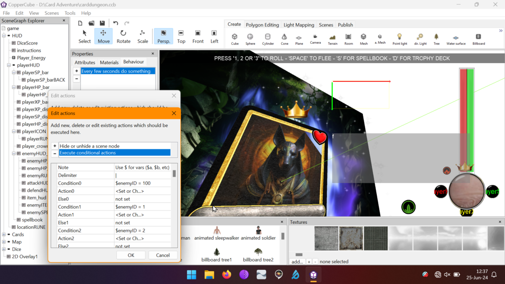Viewport: 505px width, 284px height.
Task: Click the New file icon
Action: (80, 23)
